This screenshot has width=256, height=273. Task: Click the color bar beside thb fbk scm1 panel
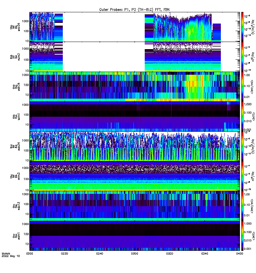tap(242, 116)
